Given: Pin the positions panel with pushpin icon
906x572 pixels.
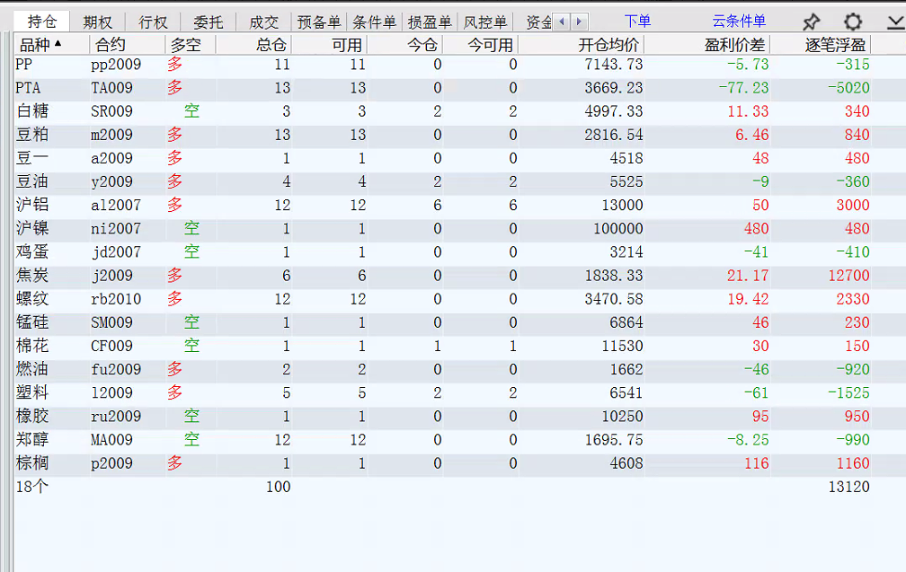Looking at the screenshot, I should tap(811, 22).
